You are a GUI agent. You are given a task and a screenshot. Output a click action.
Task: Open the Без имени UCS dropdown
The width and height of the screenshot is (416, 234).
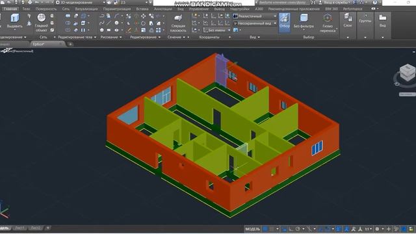coord(217,31)
